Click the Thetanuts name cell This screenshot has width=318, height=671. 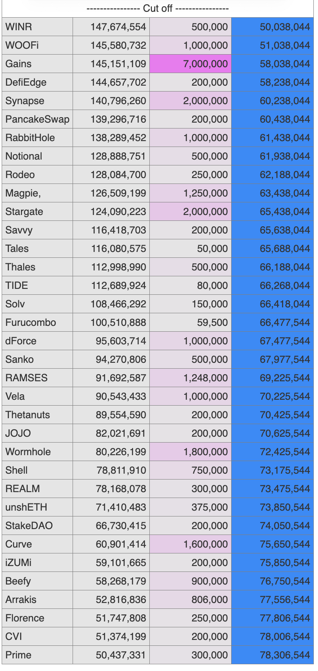click(37, 415)
